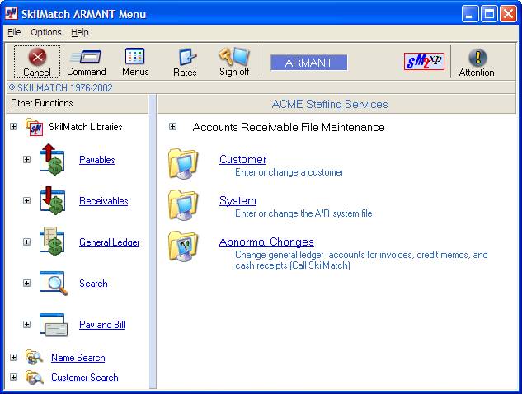Expand the Pay and Bill node
This screenshot has height=394, width=522.
click(x=26, y=325)
